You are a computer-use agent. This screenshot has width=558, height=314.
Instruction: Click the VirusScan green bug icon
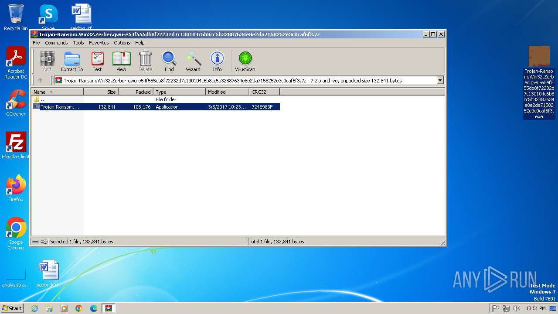[245, 61]
